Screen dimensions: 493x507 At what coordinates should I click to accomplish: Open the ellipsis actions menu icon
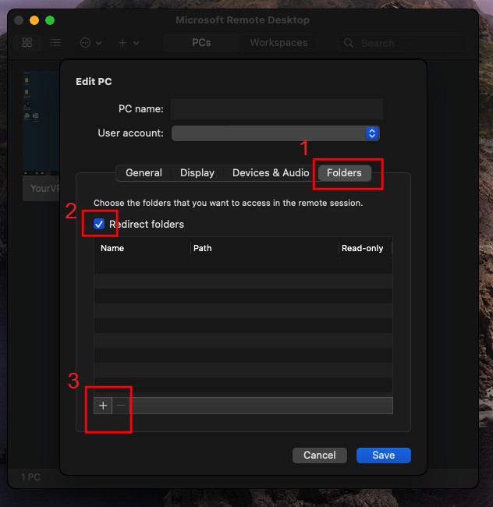(85, 43)
